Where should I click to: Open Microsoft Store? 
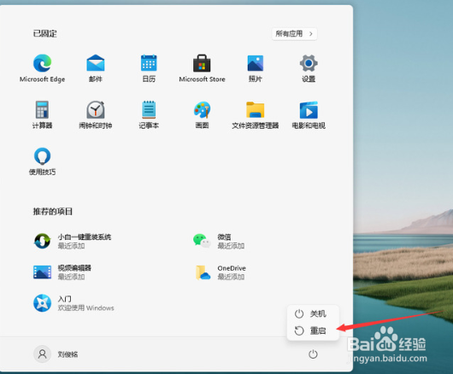[x=202, y=68]
